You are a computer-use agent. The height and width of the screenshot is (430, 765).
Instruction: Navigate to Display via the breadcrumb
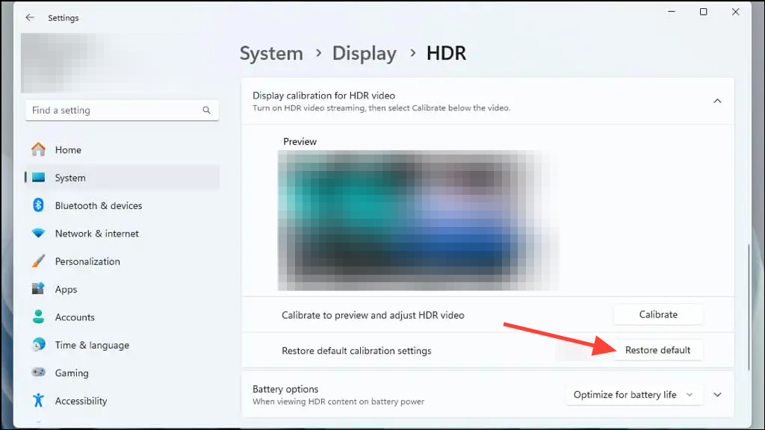365,53
